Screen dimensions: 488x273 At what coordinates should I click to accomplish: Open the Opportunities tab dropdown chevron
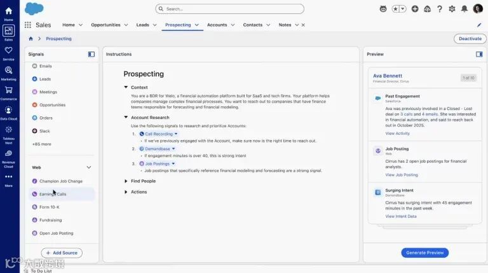[126, 25]
